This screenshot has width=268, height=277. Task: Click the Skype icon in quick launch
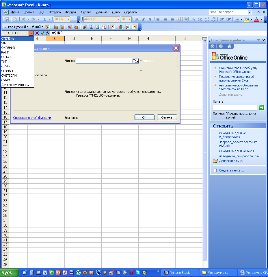(x=138, y=273)
